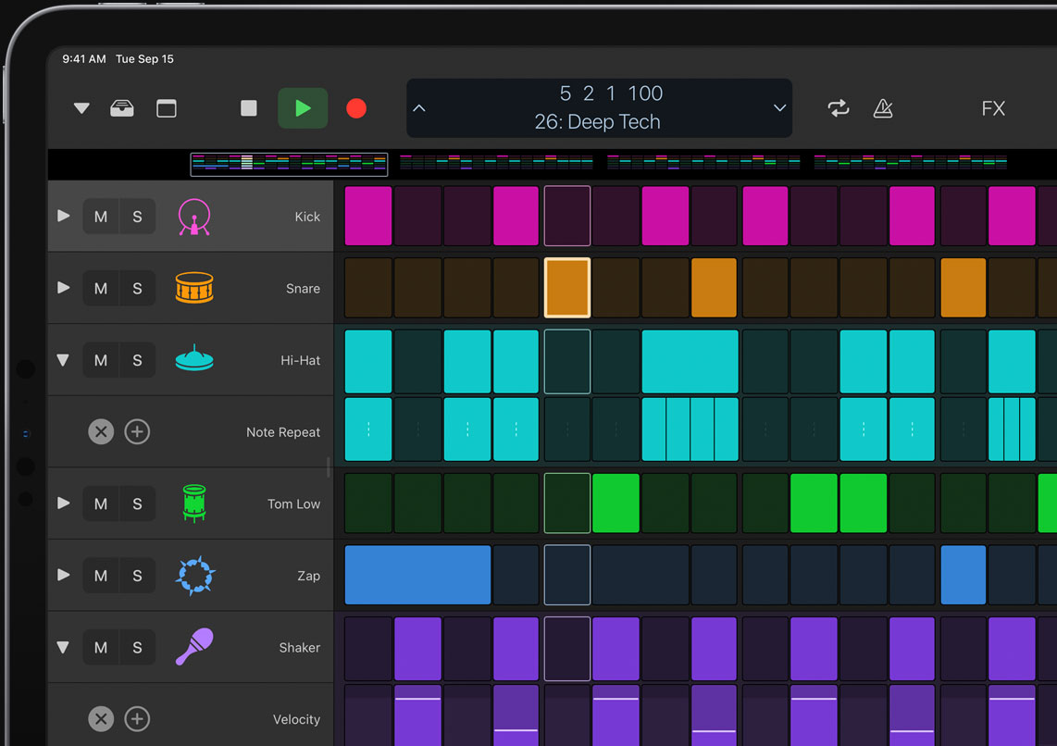Viewport: 1057px width, 746px height.
Task: Select the Kick drum icon
Action: pyautogui.click(x=194, y=217)
